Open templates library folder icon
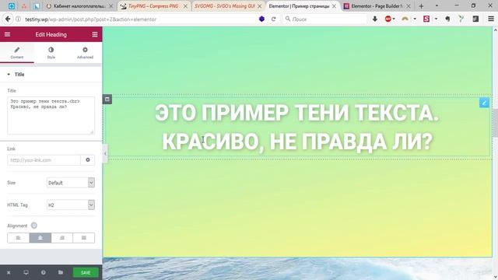The image size is (498, 280). pos(61,272)
